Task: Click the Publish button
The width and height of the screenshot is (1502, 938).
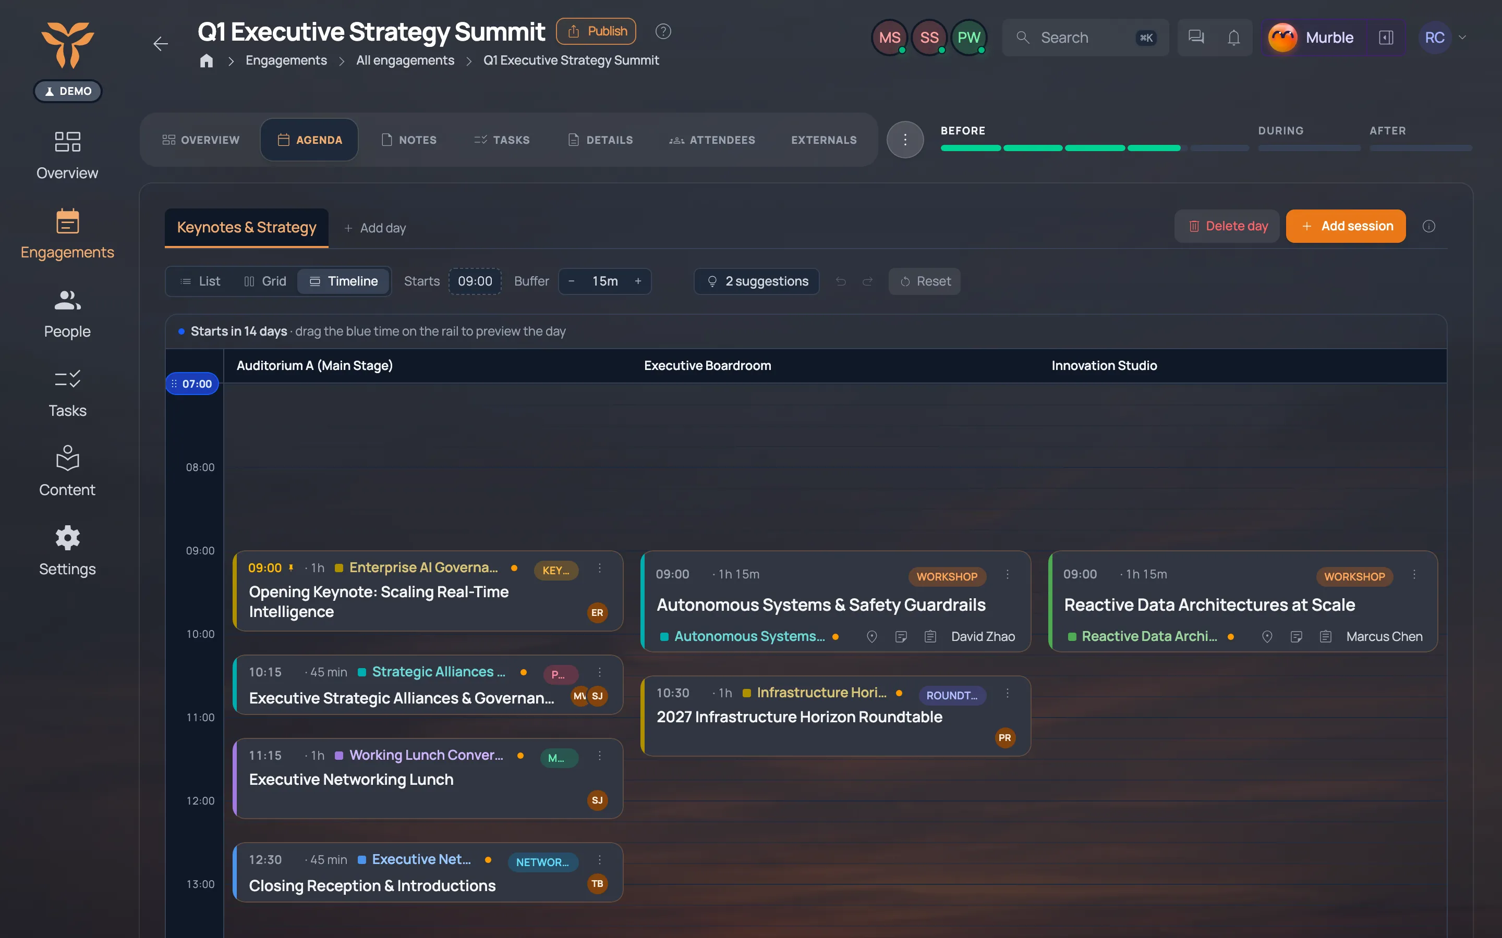Action: pyautogui.click(x=596, y=31)
